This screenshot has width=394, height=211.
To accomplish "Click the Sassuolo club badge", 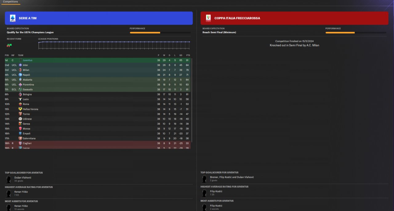I will (20, 90).
